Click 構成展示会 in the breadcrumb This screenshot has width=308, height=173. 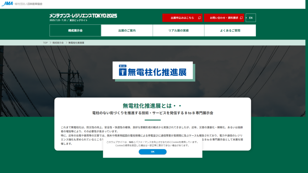pos(58,43)
